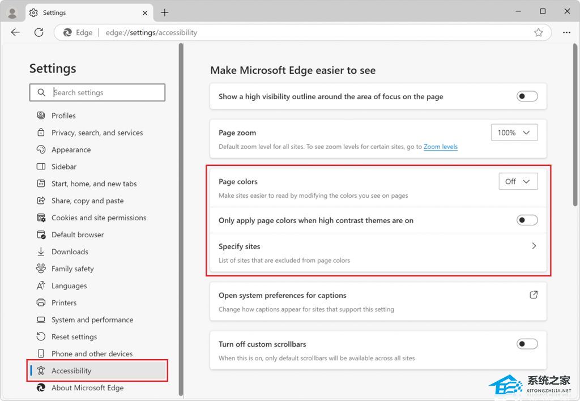Select Share, copy and paste entry
Screen dimensions: 580x401
click(x=88, y=201)
